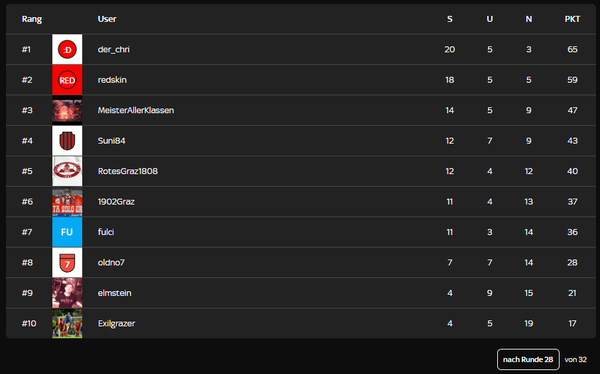Click Exilgrazer's football match avatar
This screenshot has height=374, width=600.
[x=67, y=323]
